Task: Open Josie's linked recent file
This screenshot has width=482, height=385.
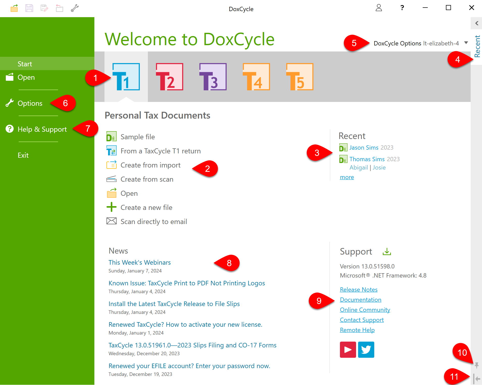Action: tap(379, 168)
